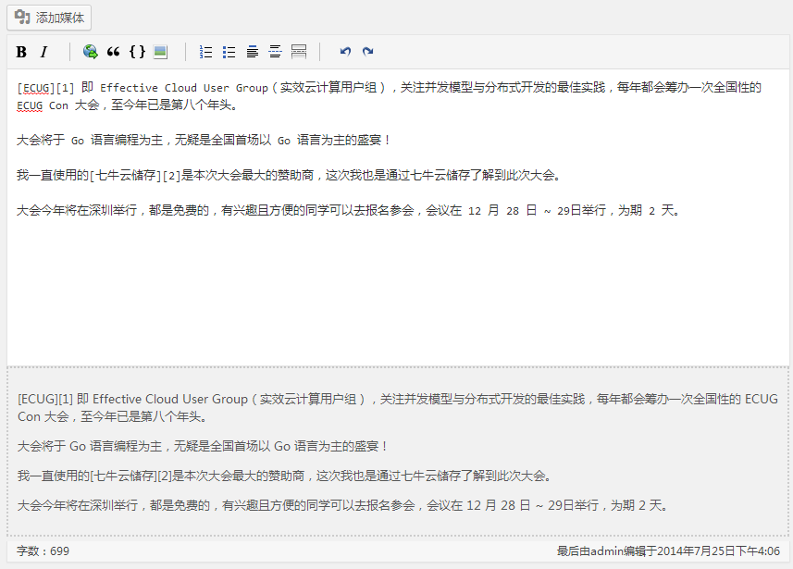This screenshot has width=793, height=569.
Task: Insert a page break from the toolbar
Action: click(298, 52)
